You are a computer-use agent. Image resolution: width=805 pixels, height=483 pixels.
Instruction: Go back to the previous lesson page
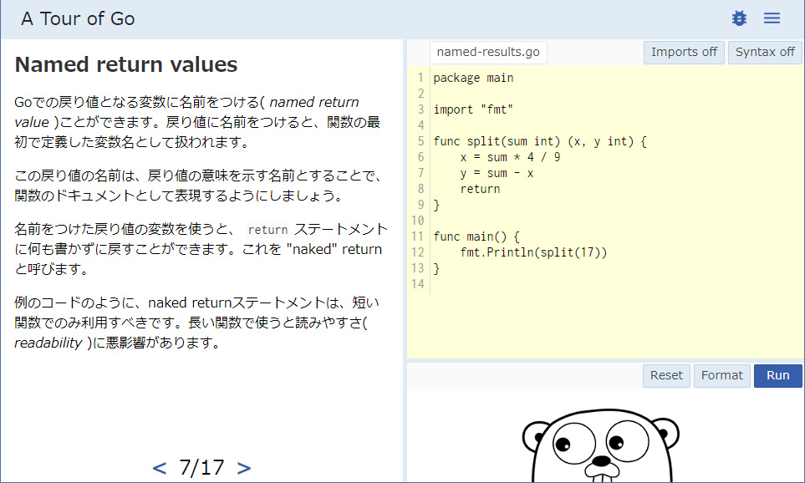(159, 468)
